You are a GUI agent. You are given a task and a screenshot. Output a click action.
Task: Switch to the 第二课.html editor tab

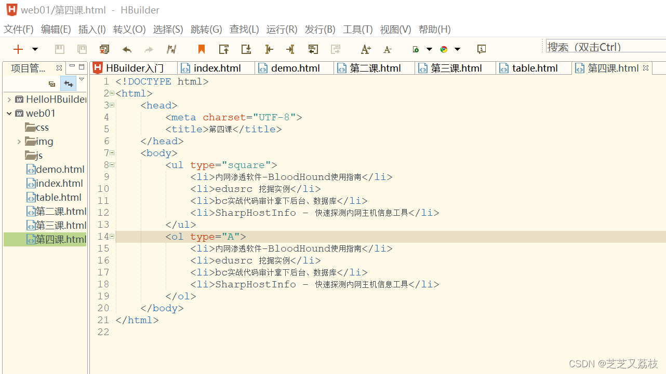375,68
